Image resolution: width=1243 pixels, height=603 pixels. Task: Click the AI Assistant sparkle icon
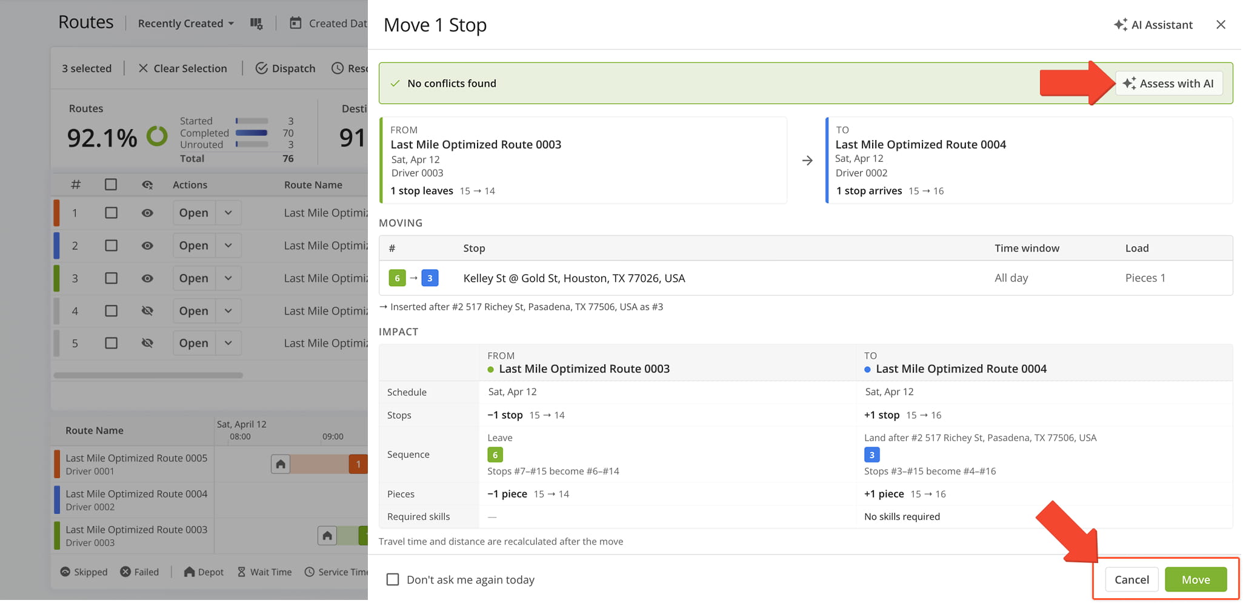1121,25
